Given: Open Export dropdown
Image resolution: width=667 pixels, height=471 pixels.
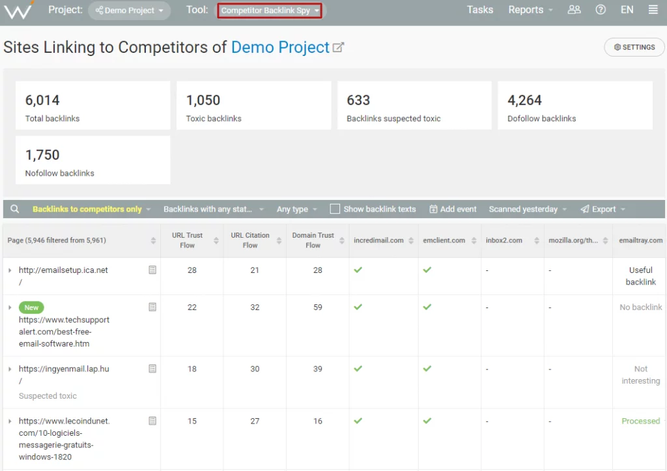Looking at the screenshot, I should click(x=603, y=209).
